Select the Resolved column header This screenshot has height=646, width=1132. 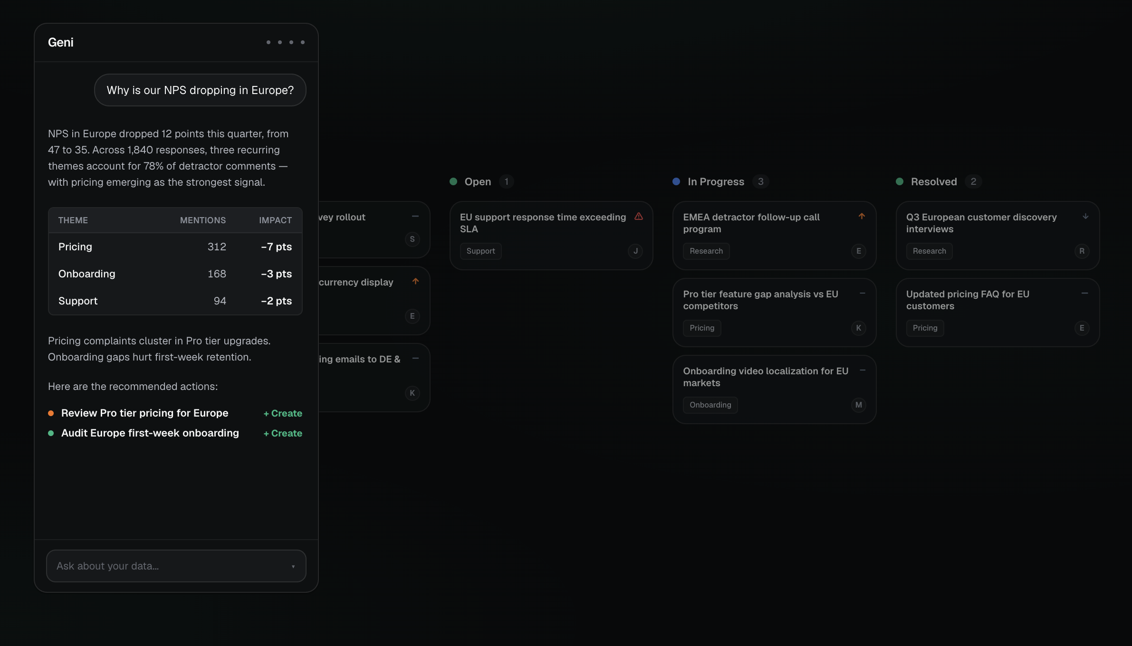tap(933, 182)
